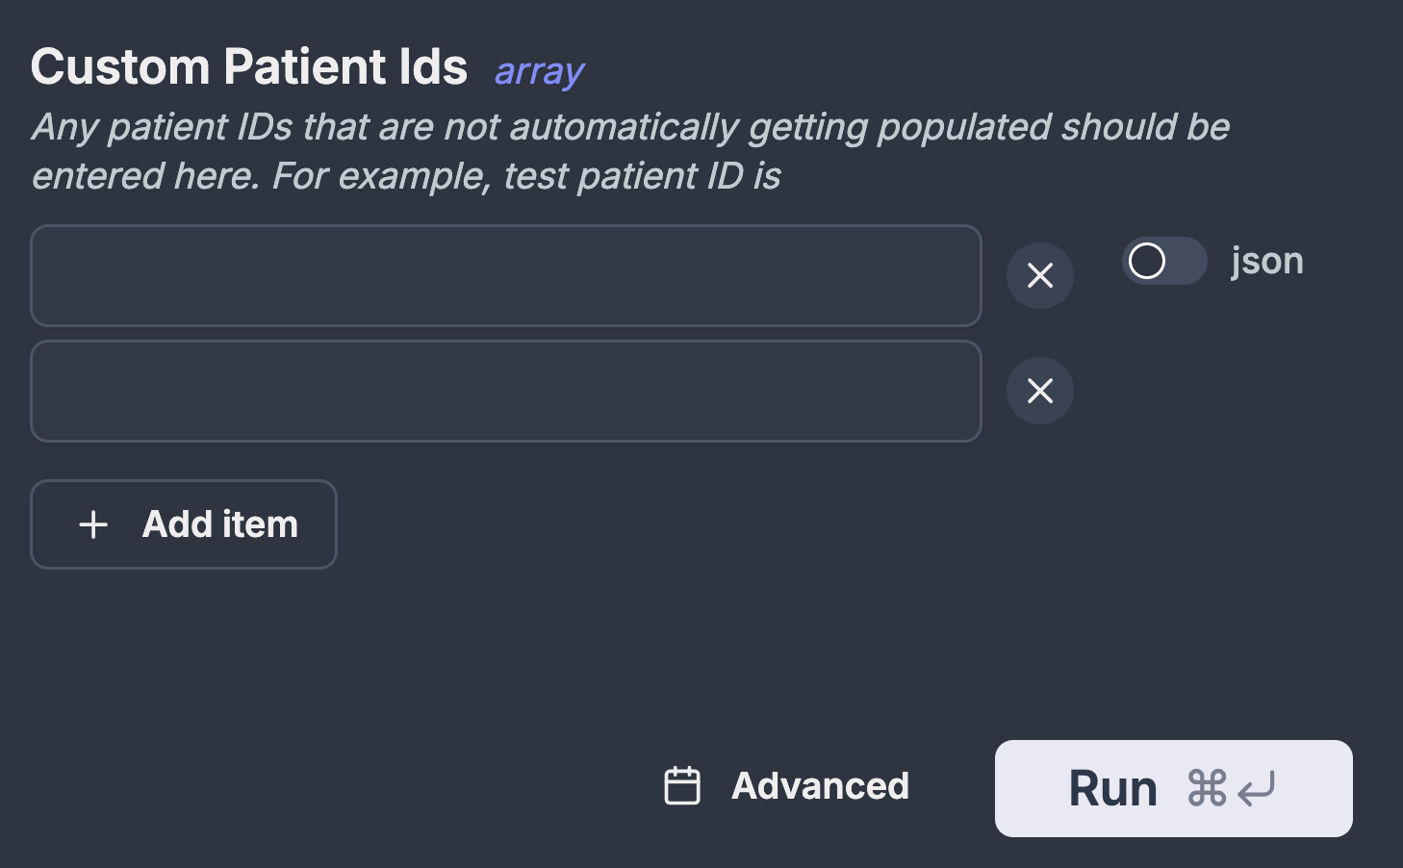
Task: Focus the first patient ID input field
Action: pyautogui.click(x=505, y=276)
